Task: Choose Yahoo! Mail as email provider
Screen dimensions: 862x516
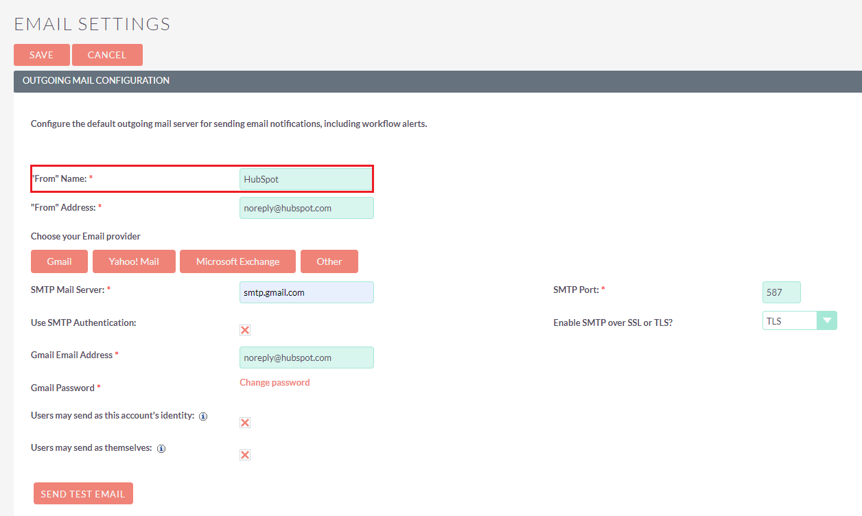Action: (134, 261)
